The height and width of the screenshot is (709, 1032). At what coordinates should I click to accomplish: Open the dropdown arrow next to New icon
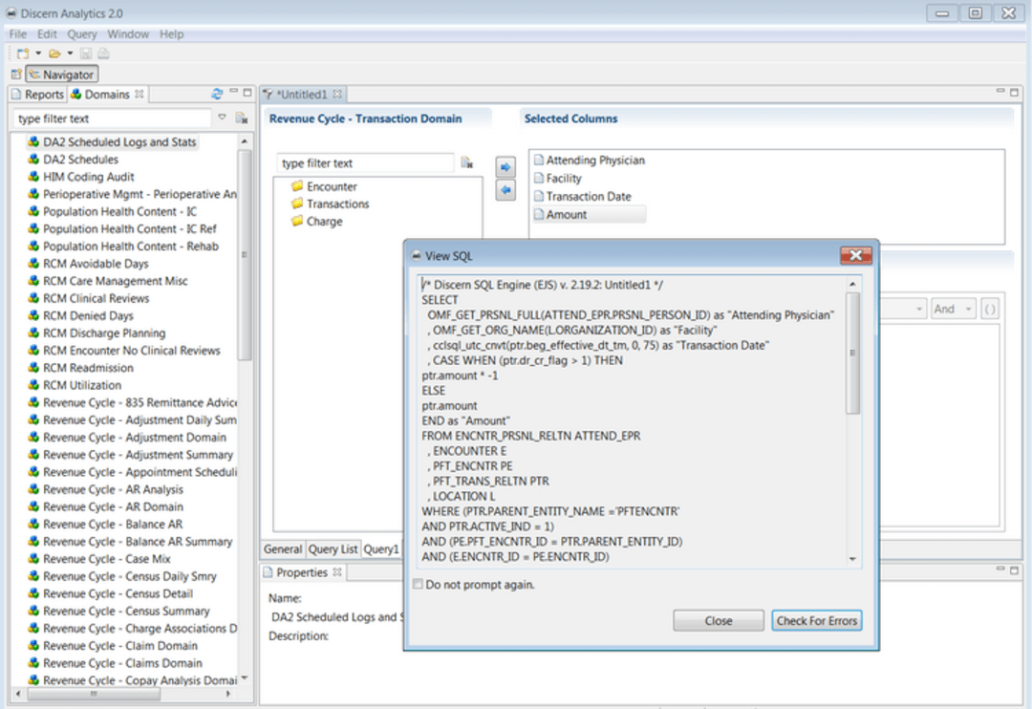click(x=36, y=54)
